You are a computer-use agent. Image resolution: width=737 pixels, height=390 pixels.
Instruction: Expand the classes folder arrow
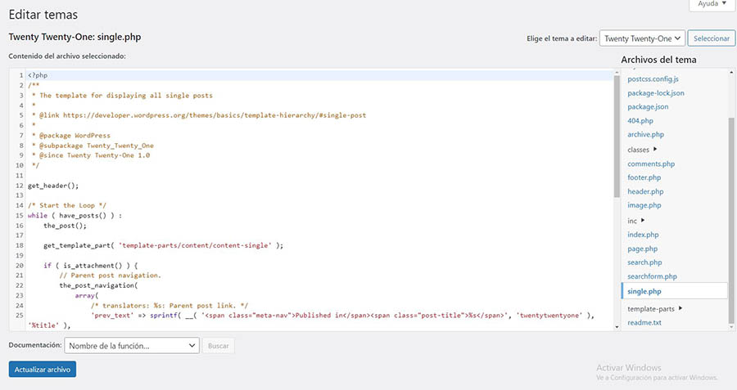pyautogui.click(x=655, y=150)
